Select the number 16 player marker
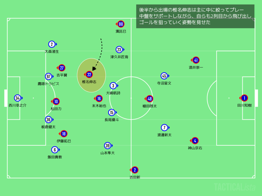262x196 pixels. [x=99, y=99]
